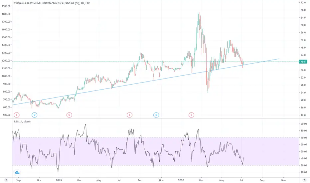
Task: Click the 12.0 label on right price scale
Action: tap(303, 115)
